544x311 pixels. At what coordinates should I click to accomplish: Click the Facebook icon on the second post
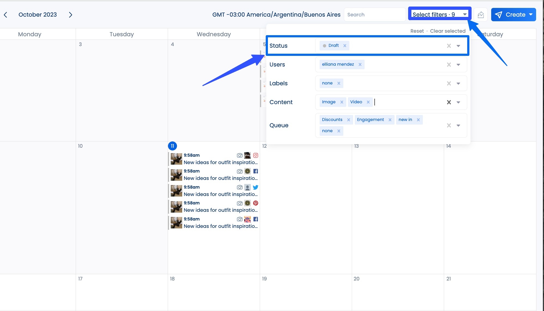[256, 171]
